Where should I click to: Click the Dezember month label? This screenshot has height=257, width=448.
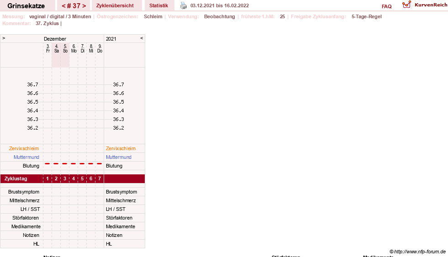click(x=55, y=39)
